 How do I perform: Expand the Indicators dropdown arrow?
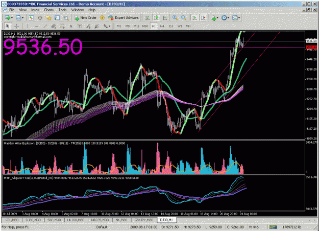point(217,18)
